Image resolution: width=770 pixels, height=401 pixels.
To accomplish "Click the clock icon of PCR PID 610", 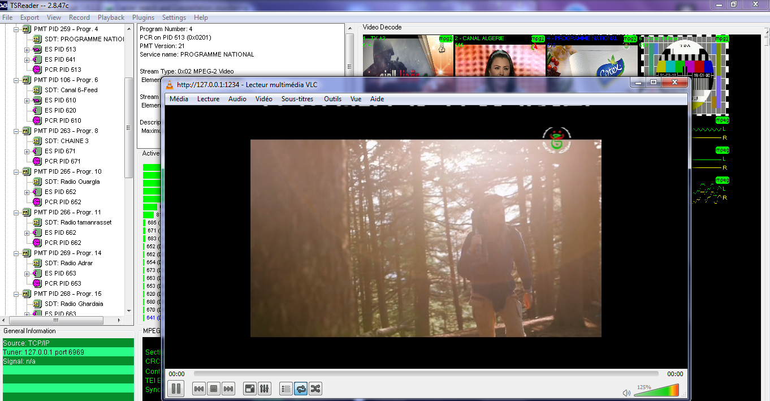I will 37,120.
